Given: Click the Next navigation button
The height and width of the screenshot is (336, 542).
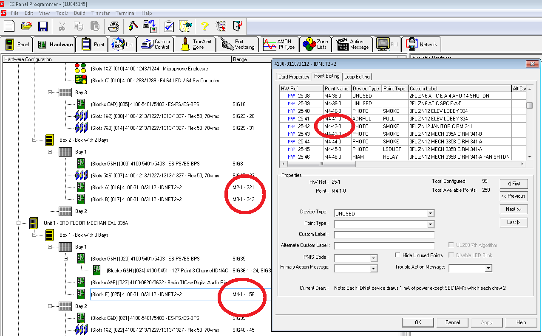Looking at the screenshot, I should (514, 209).
